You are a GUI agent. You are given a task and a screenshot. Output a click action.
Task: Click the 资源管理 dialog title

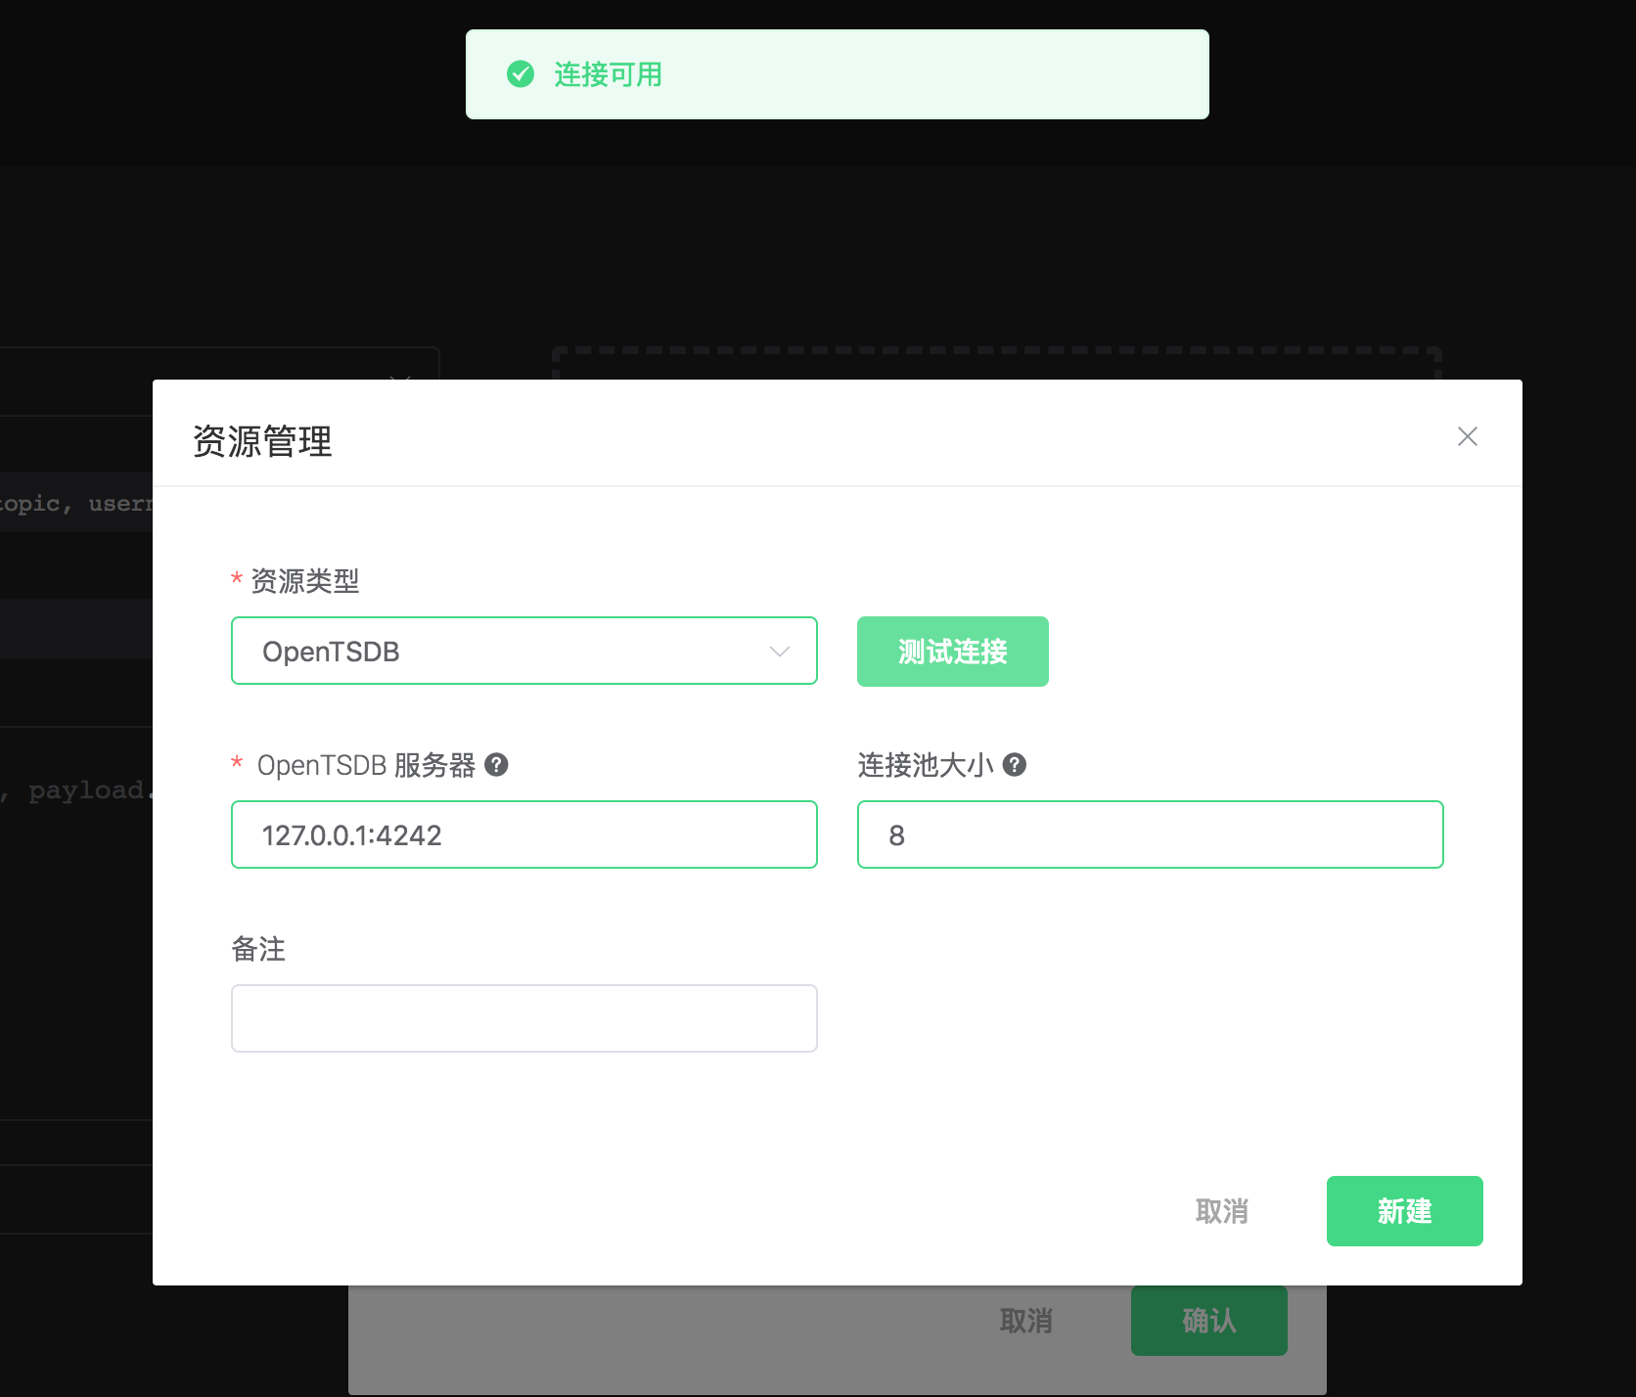pos(262,441)
